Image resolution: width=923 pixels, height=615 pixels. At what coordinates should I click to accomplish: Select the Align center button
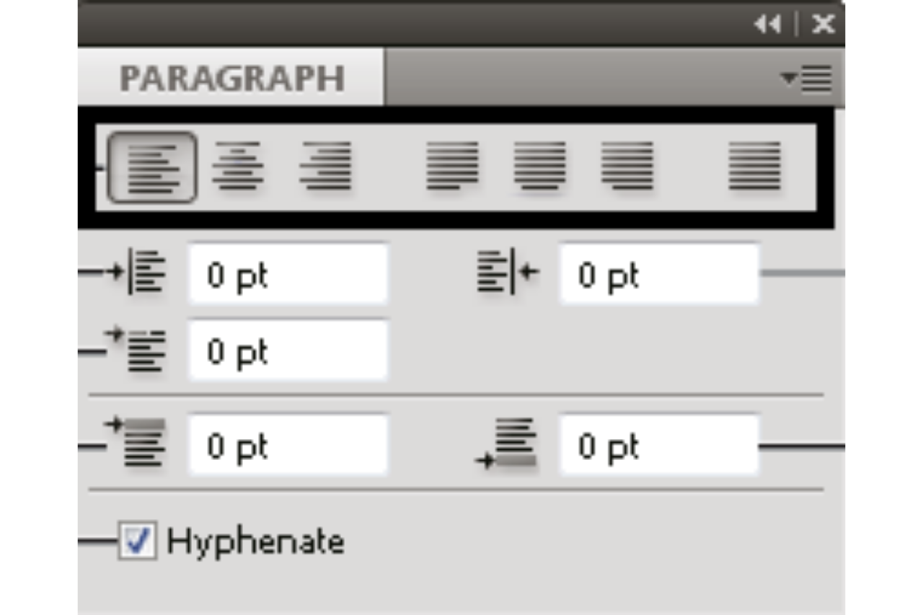237,167
